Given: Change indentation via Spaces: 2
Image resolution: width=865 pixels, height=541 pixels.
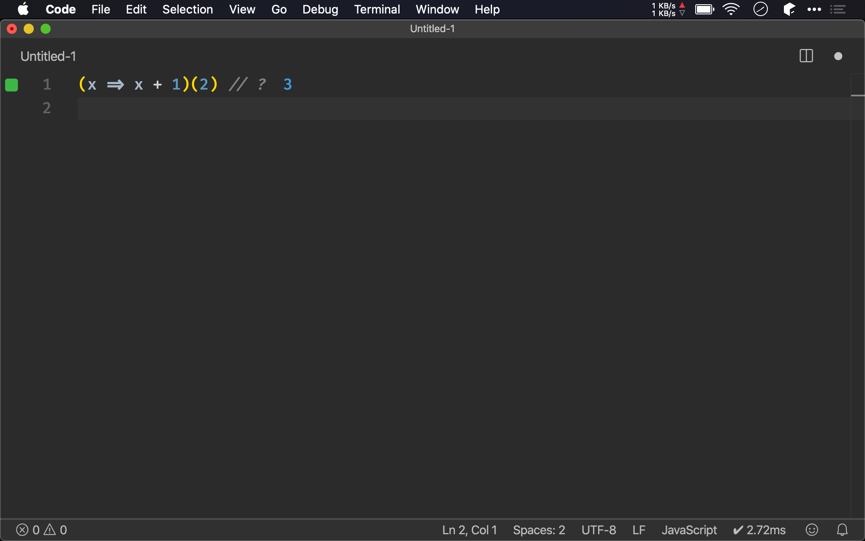Looking at the screenshot, I should (x=539, y=530).
